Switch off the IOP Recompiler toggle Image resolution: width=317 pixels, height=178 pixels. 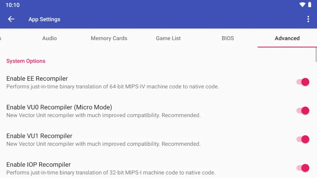point(303,168)
